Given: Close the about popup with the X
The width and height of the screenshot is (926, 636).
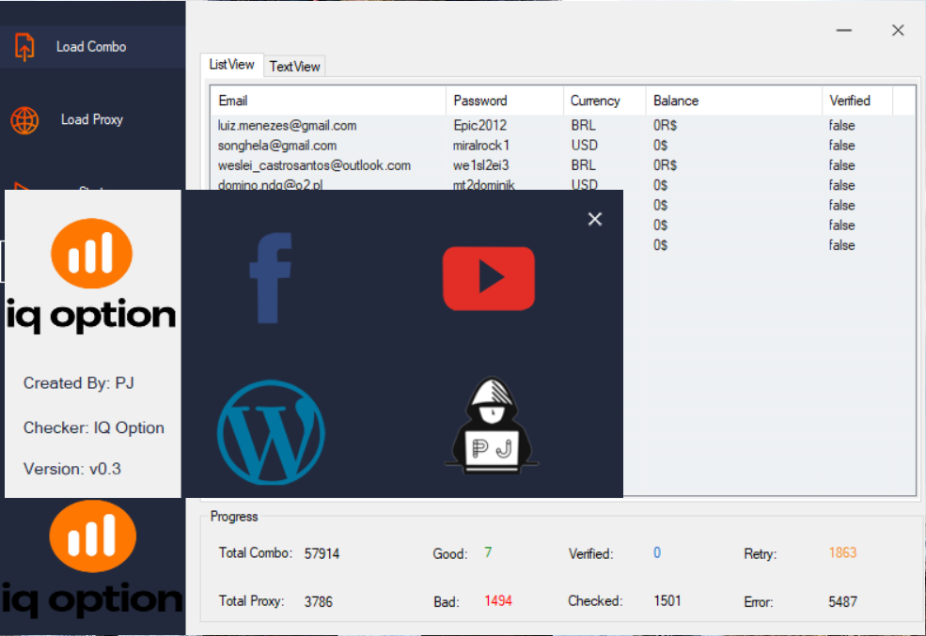Looking at the screenshot, I should coord(595,220).
